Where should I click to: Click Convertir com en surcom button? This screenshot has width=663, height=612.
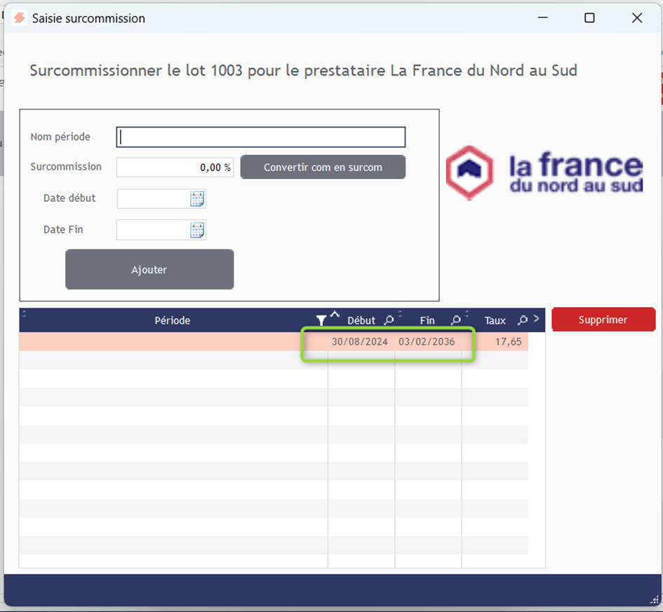(323, 168)
